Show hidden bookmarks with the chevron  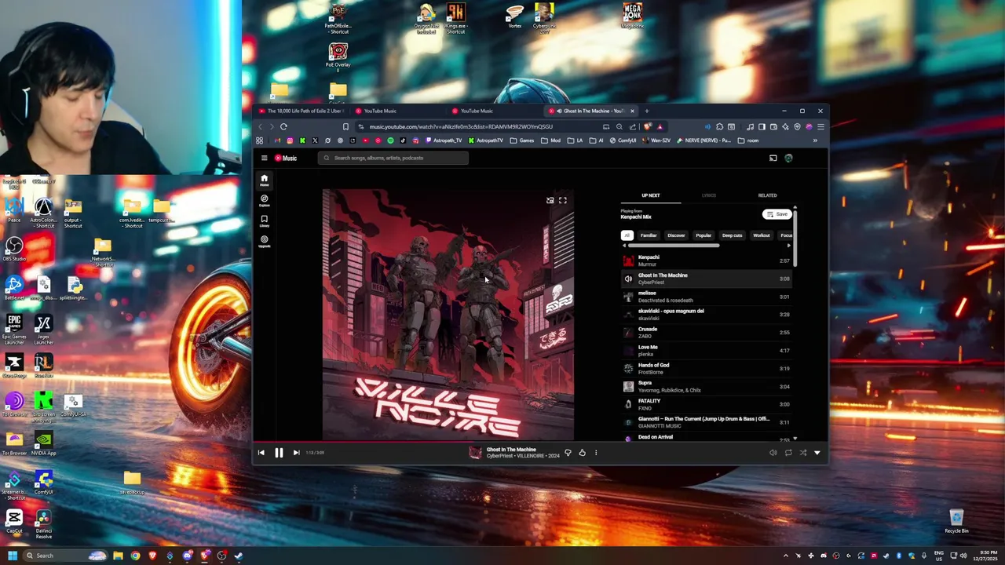click(815, 140)
